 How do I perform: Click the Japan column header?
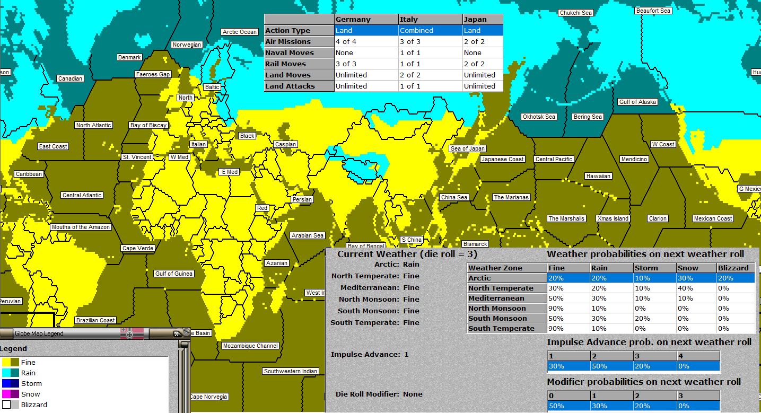click(483, 20)
